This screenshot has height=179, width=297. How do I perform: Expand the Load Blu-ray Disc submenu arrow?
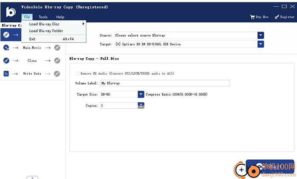pos(83,24)
